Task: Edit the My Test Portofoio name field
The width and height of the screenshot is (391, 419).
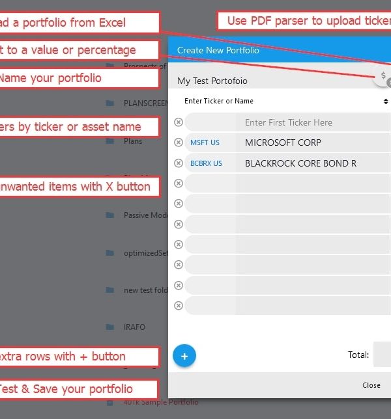Action: pyautogui.click(x=261, y=81)
